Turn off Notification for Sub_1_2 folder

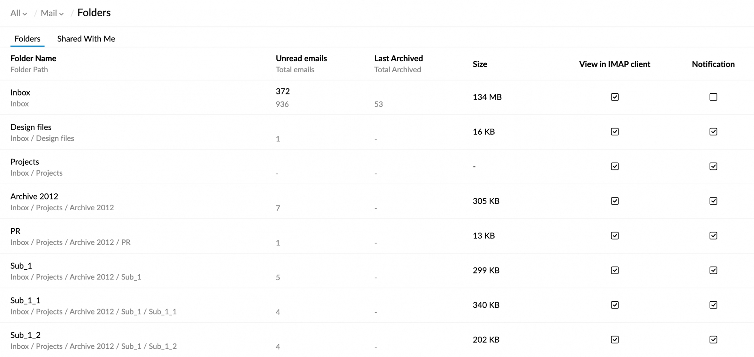pyautogui.click(x=713, y=339)
